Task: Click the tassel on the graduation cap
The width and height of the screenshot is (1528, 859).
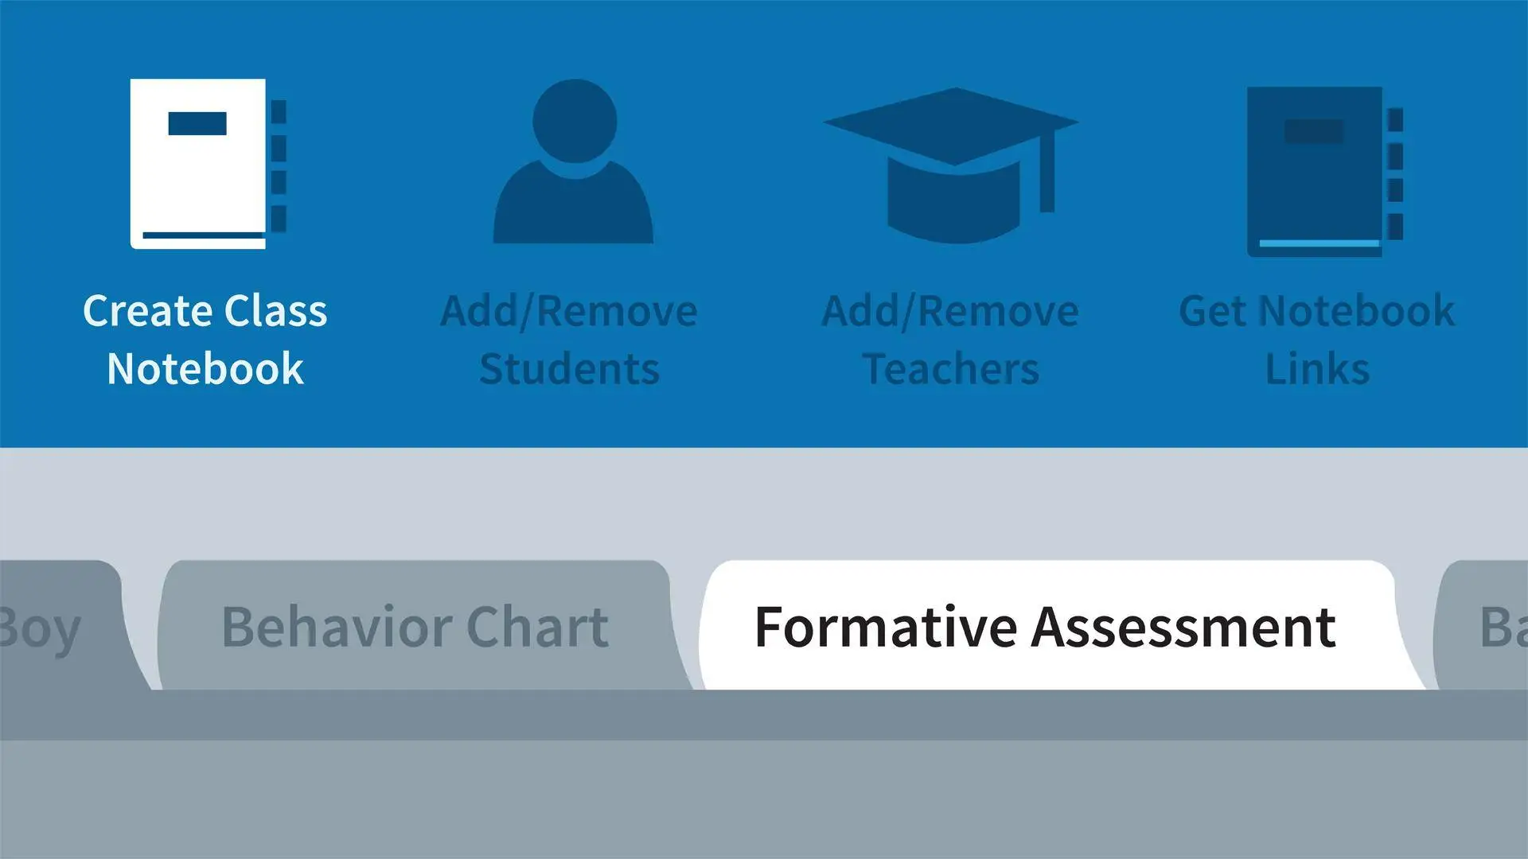Action: pos(1047,172)
